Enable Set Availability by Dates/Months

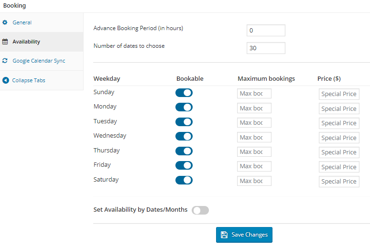coord(200,210)
